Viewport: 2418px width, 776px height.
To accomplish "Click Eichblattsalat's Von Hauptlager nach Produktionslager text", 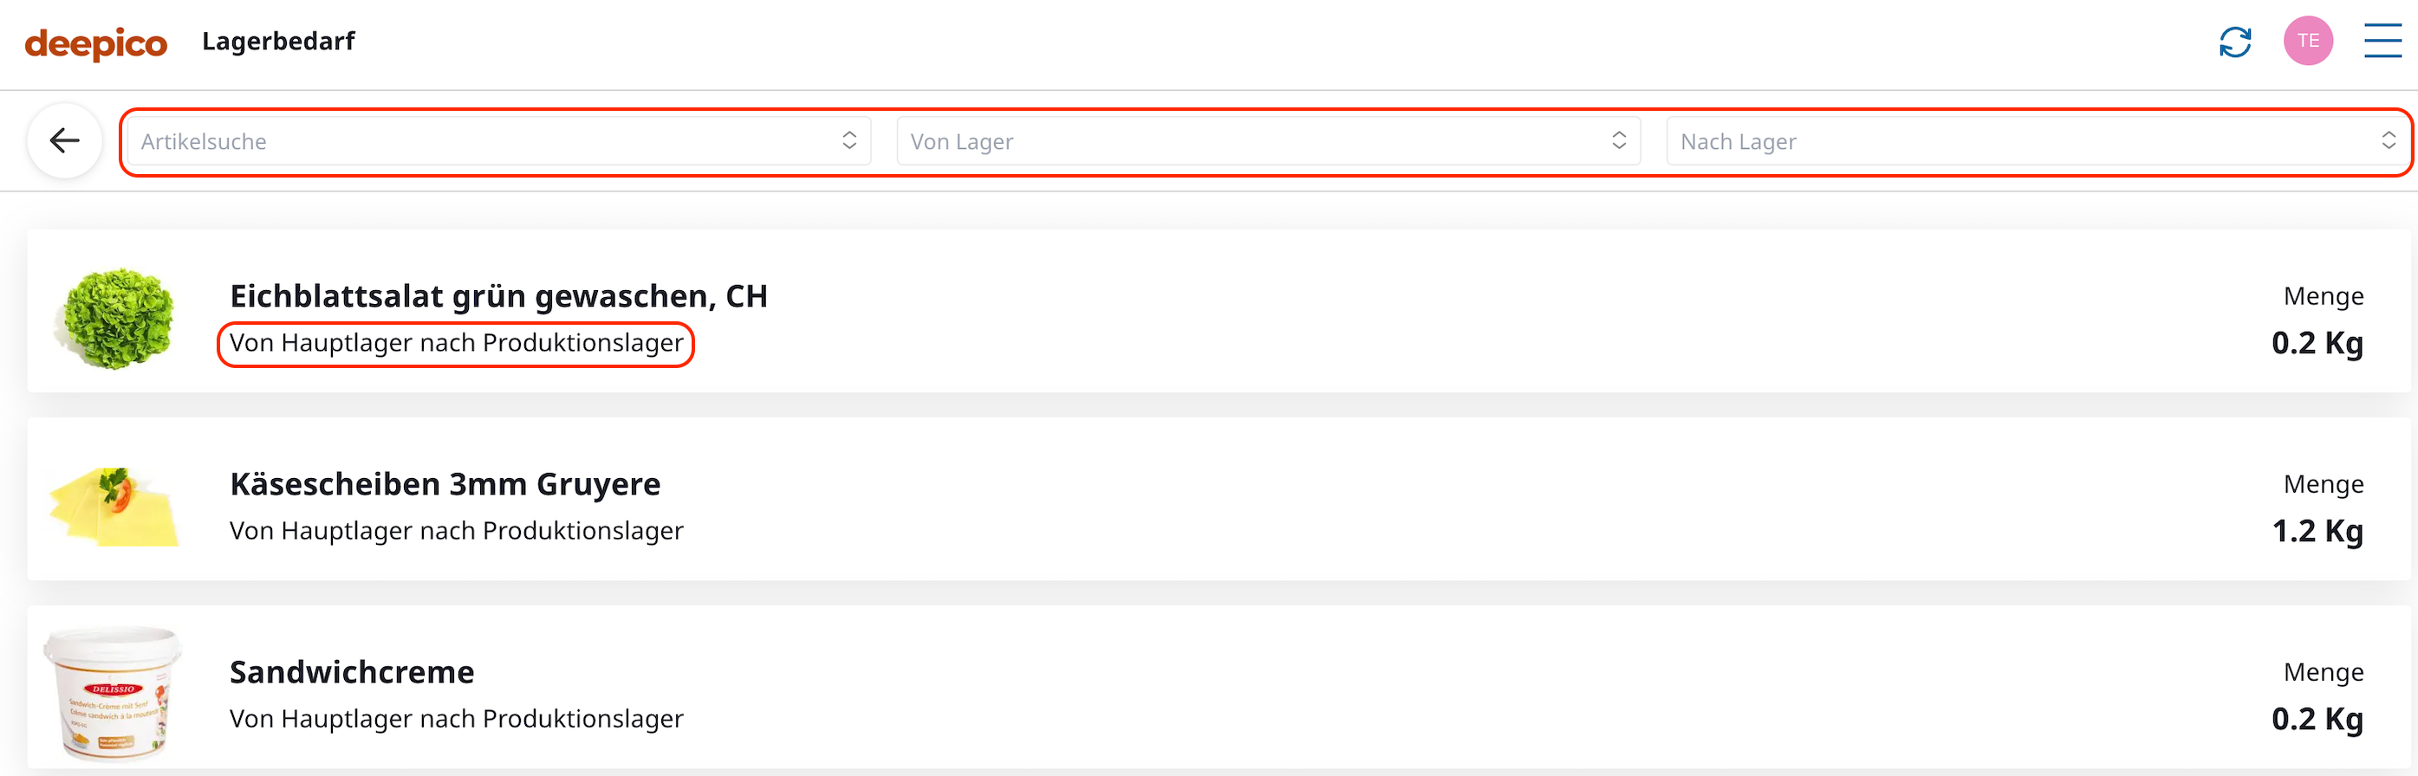I will [456, 344].
